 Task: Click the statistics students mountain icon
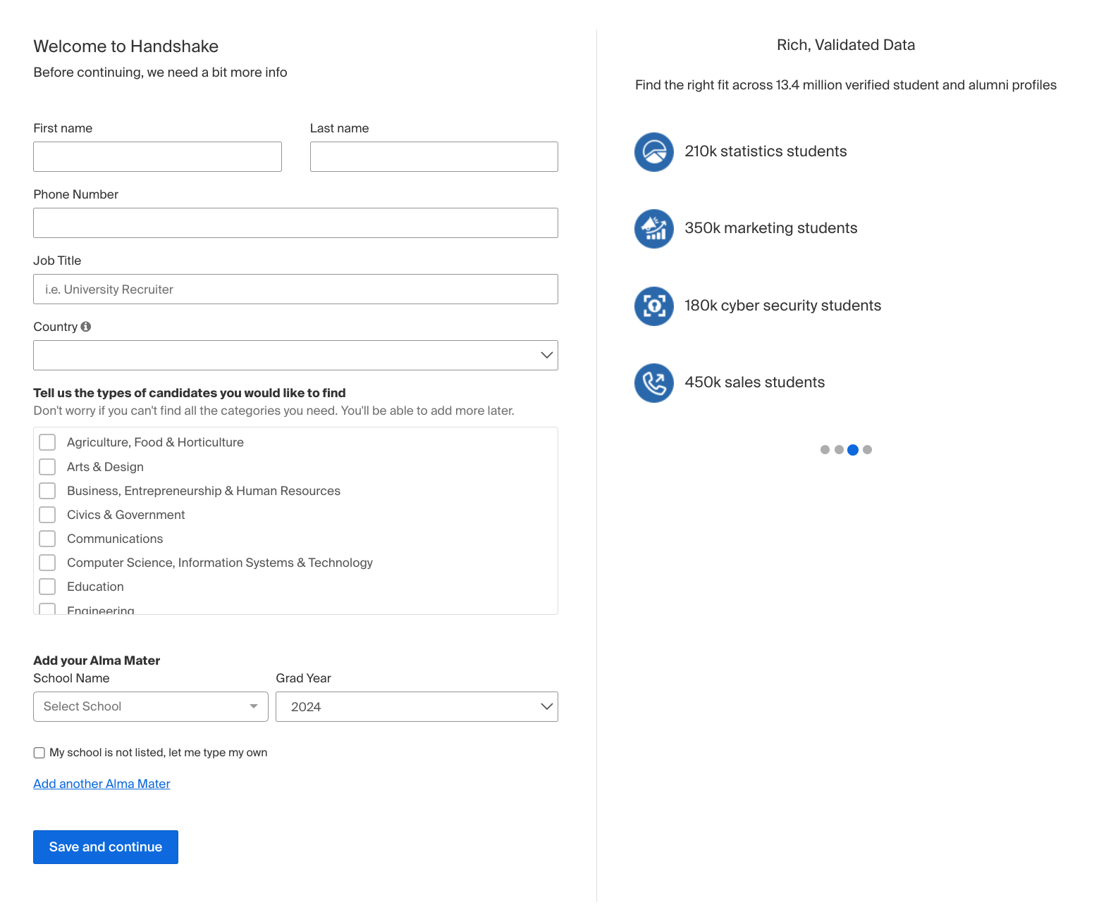tap(653, 152)
